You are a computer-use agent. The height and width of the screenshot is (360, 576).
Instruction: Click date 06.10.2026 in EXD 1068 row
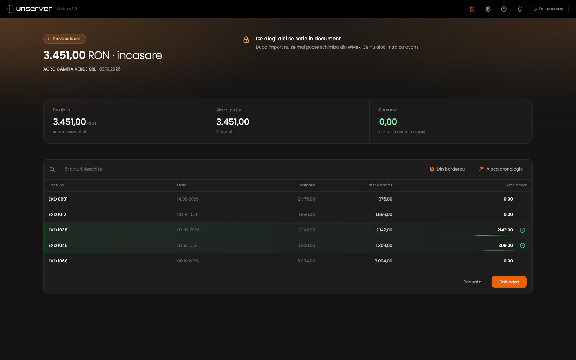click(188, 261)
